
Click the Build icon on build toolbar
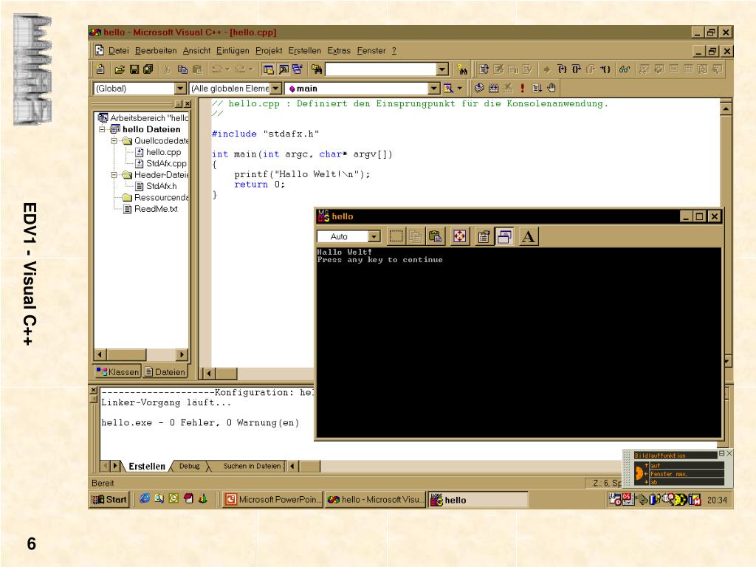(x=493, y=88)
